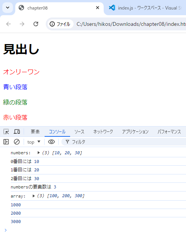Screen dimensions: 186x239
Task: Show the console sidebar
Action: tap(6, 142)
